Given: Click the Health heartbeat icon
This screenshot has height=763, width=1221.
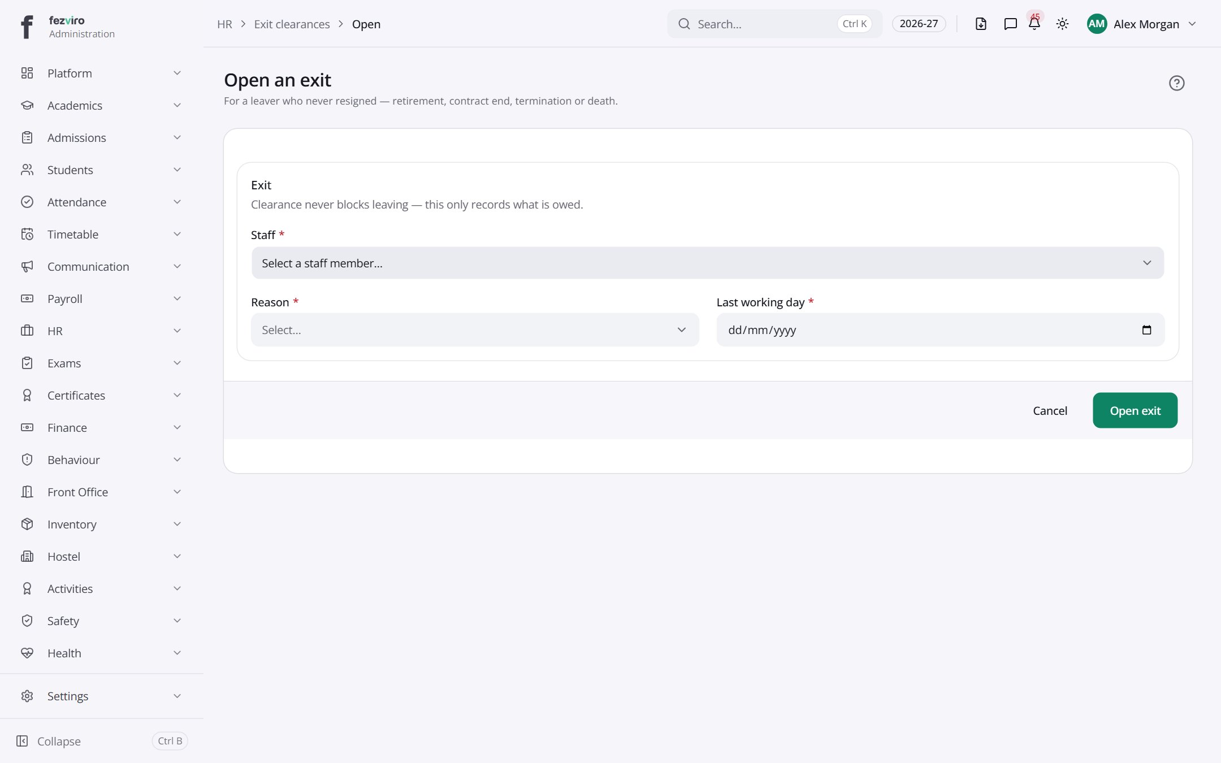Looking at the screenshot, I should (27, 653).
